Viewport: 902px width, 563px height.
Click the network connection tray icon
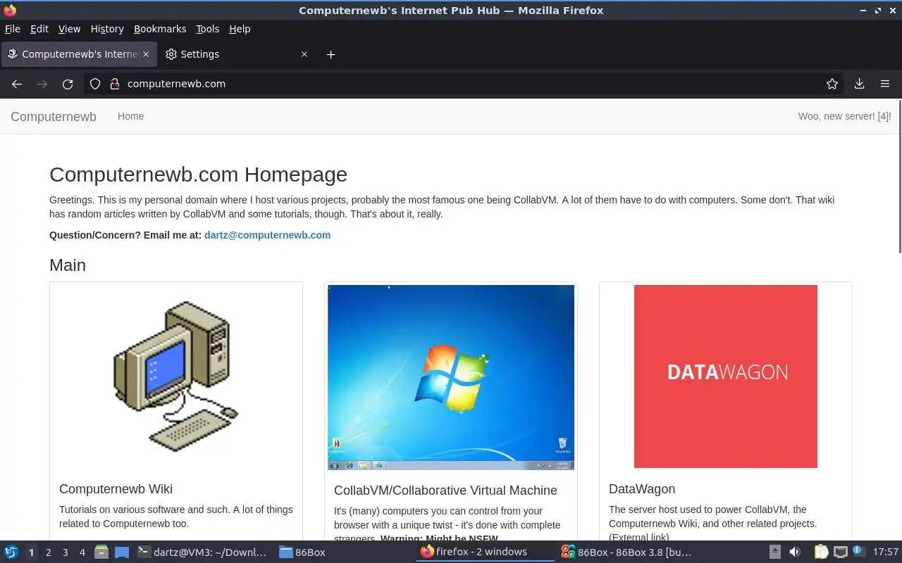[x=840, y=552]
